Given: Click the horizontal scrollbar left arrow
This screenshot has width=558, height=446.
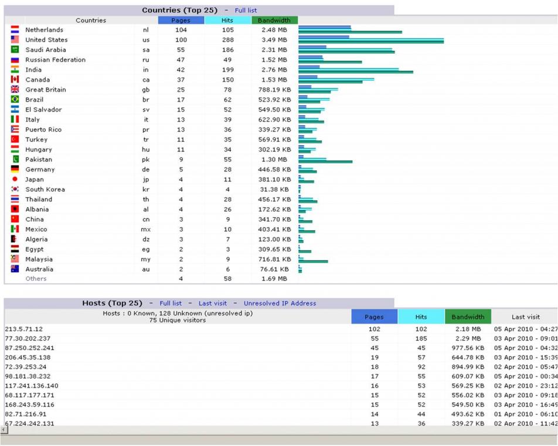Looking at the screenshot, I should coord(4,430).
